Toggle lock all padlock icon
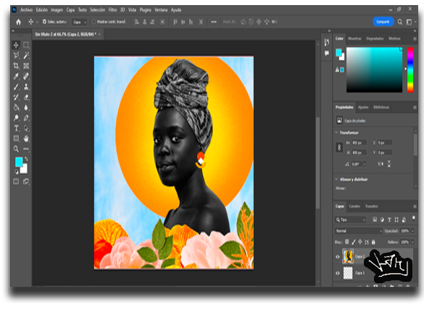 click(373, 242)
